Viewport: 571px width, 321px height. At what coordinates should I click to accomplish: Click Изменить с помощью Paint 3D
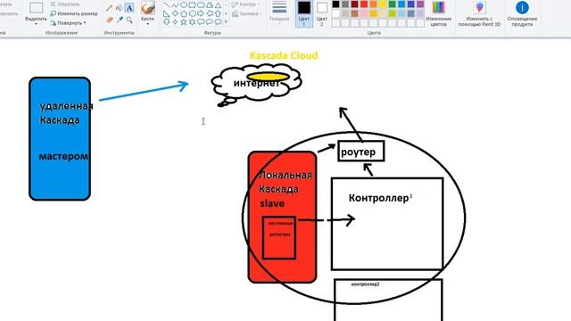tap(479, 14)
